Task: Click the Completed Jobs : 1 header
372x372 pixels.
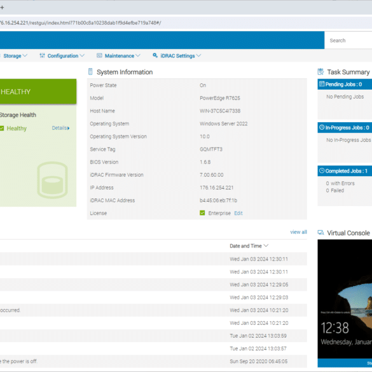Action: (x=345, y=171)
